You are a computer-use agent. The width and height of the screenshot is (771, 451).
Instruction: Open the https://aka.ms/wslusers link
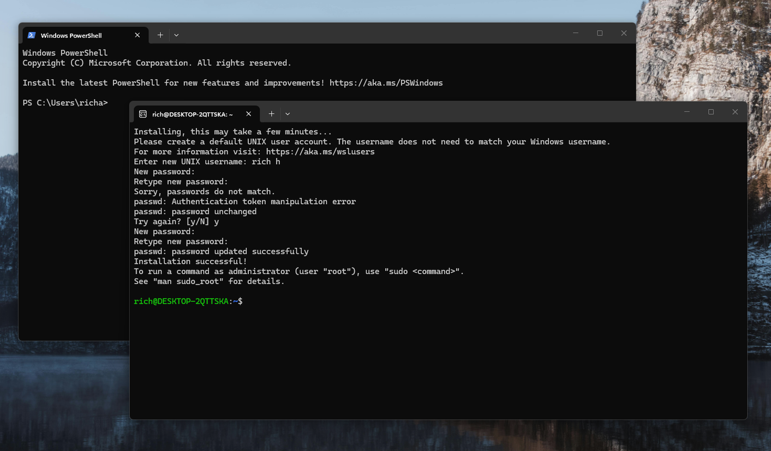pyautogui.click(x=320, y=152)
